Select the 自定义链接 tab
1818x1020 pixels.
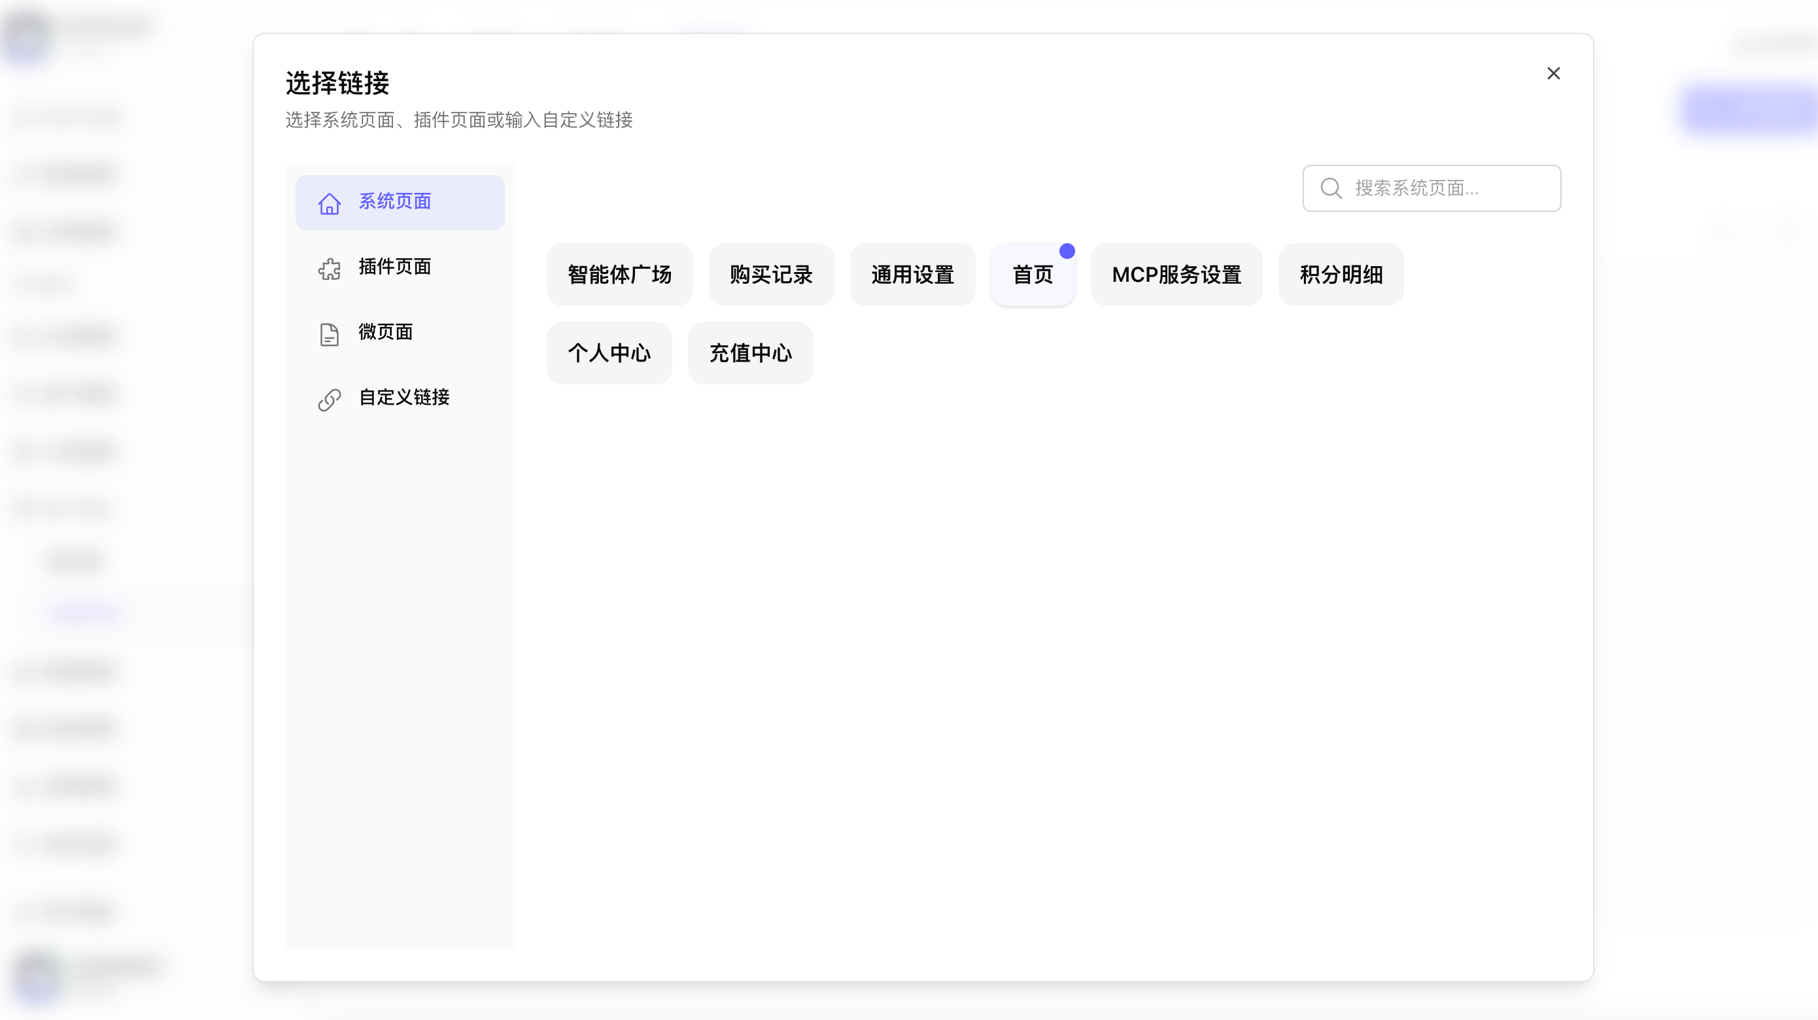pos(403,398)
